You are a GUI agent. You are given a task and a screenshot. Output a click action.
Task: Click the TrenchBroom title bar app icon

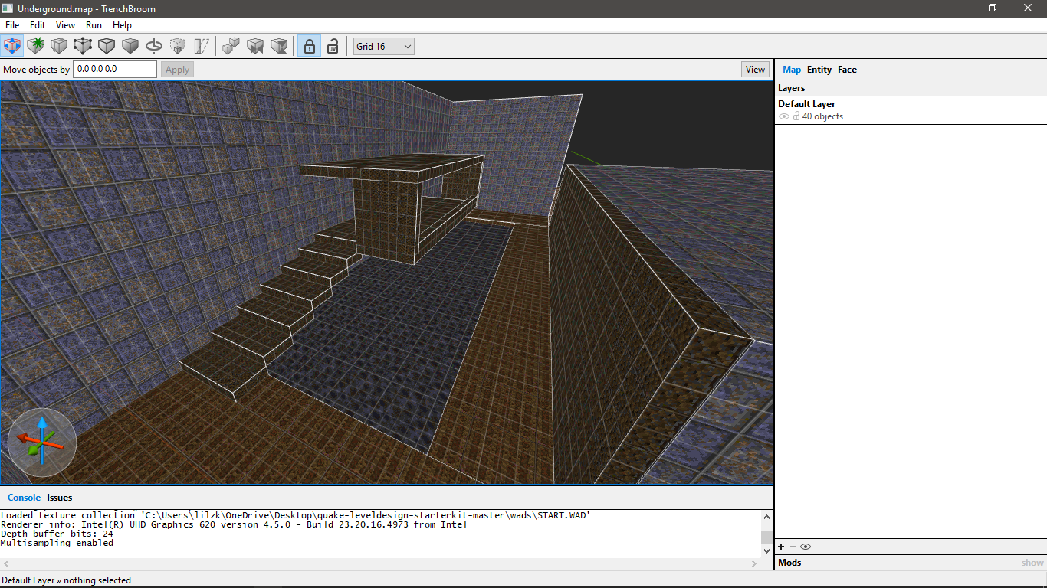pyautogui.click(x=8, y=8)
